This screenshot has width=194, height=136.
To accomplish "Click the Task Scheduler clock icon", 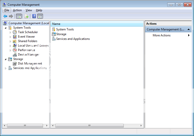I will 15,32.
